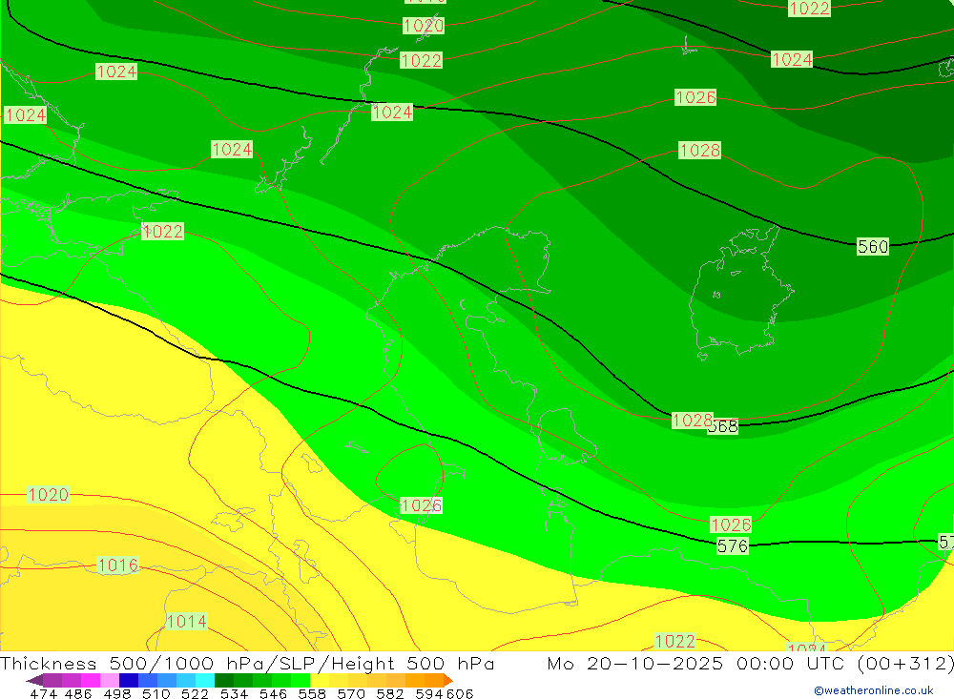Click the legend value 606
The width and height of the screenshot is (954, 699).
(460, 693)
